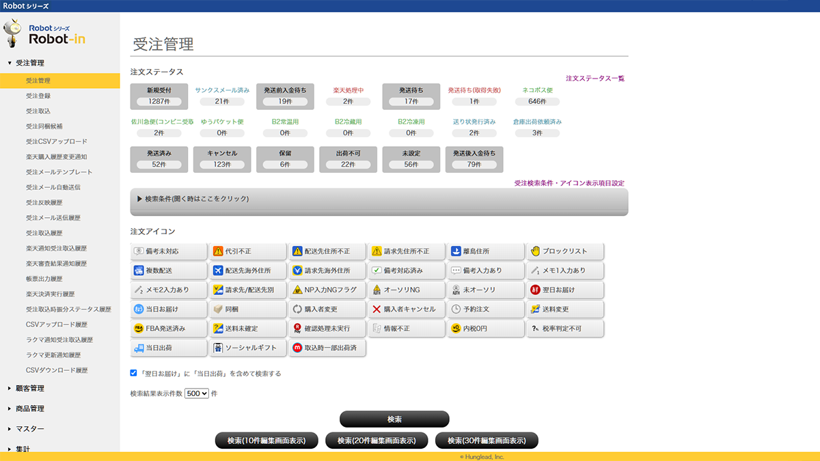Select the 離島住所 icon filter
The image size is (820, 461).
pyautogui.click(x=485, y=251)
